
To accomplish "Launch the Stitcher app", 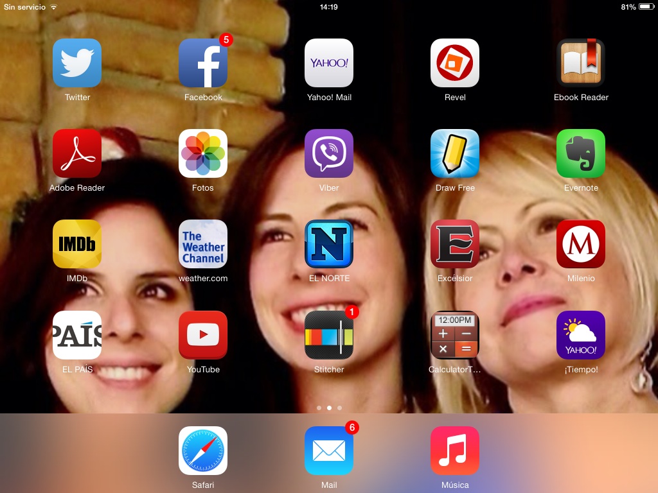I will 329,335.
